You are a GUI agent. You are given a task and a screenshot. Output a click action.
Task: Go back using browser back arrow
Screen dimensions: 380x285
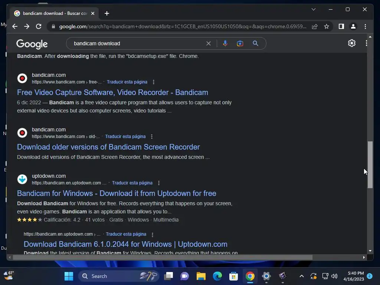coord(15,26)
